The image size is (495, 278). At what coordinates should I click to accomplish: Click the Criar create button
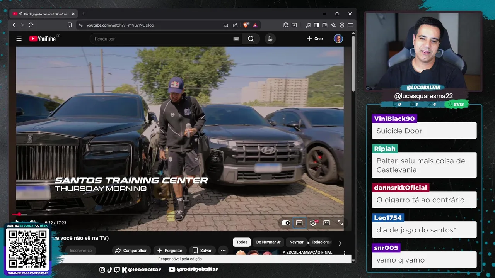click(x=315, y=39)
